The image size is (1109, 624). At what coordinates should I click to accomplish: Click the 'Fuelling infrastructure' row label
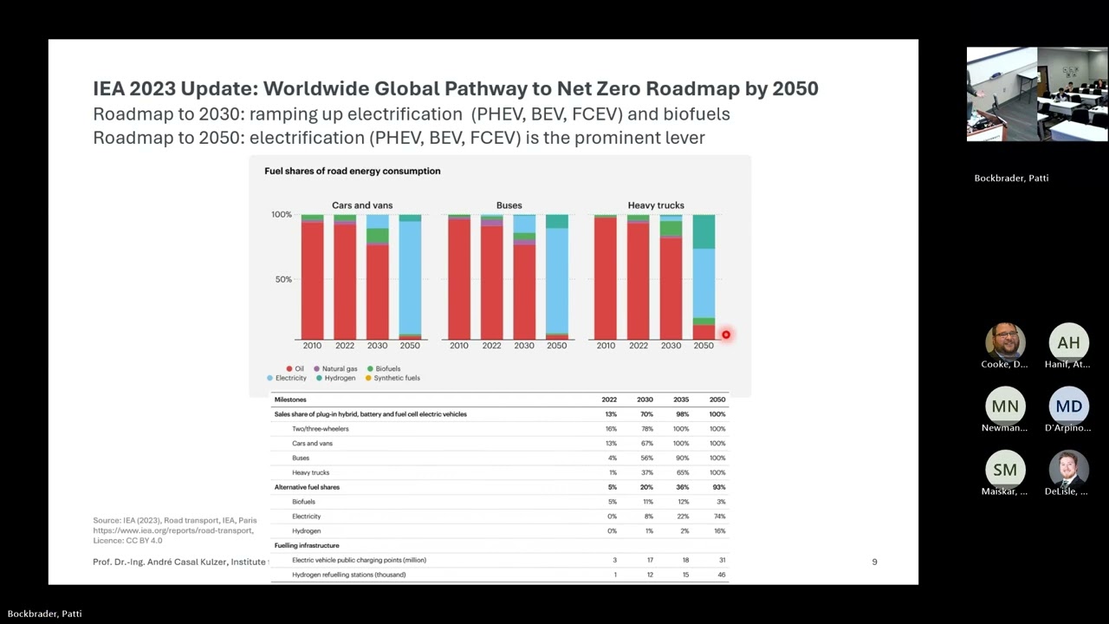(x=307, y=545)
